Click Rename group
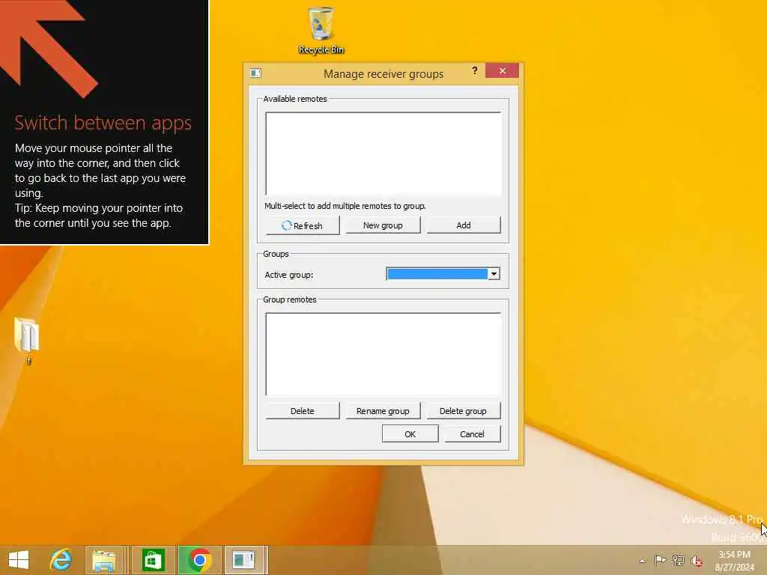Viewport: 767px width, 575px height. pos(383,411)
